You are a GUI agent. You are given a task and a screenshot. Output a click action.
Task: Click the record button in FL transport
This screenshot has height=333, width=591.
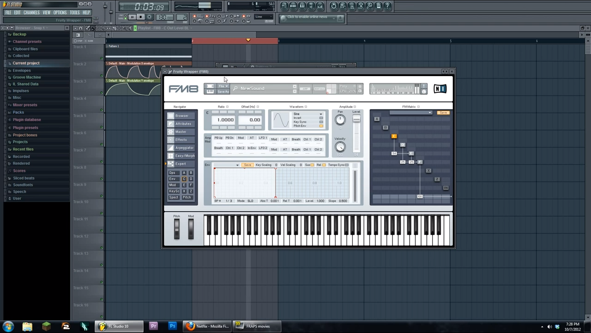click(x=149, y=17)
